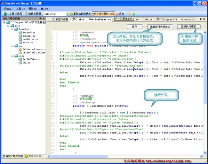Viewport: 208px width, 164px height.
Task: Select the Test folder icon
Action: pos(12,26)
